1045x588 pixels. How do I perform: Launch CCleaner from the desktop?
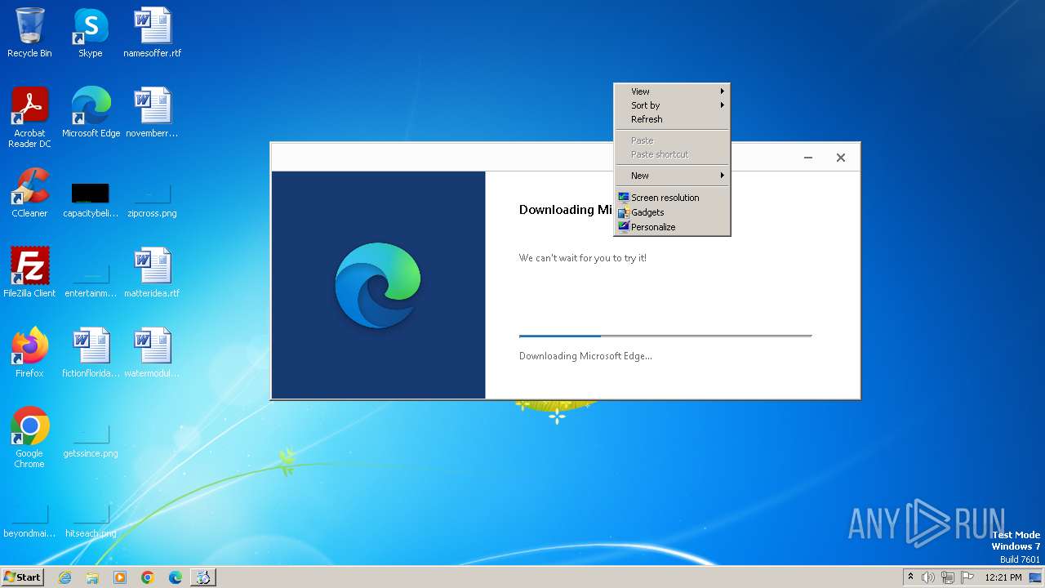[29, 192]
